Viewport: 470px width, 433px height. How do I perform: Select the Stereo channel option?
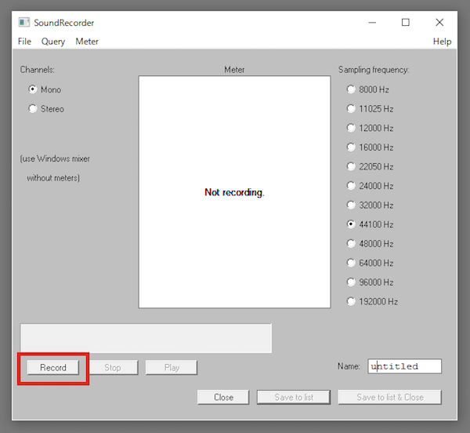tap(33, 109)
